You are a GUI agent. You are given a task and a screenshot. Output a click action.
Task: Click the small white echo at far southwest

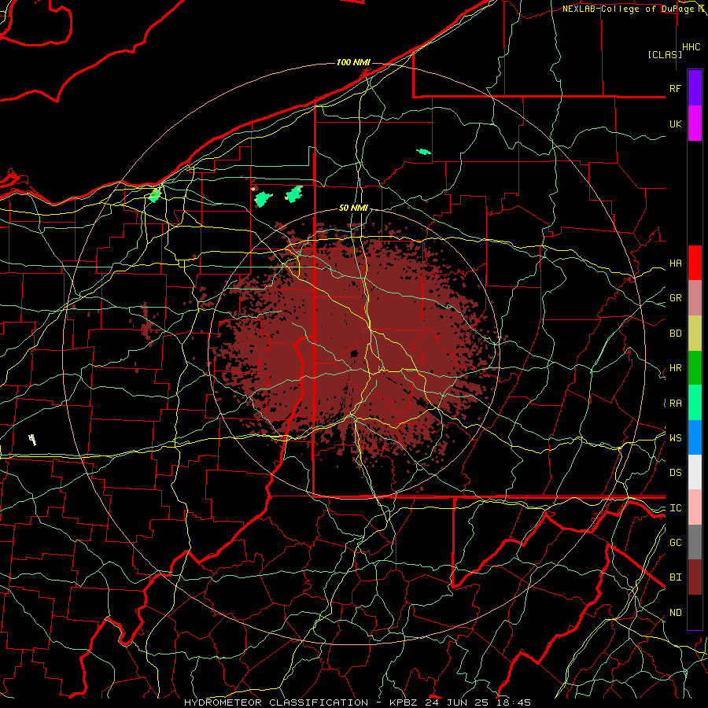click(32, 439)
